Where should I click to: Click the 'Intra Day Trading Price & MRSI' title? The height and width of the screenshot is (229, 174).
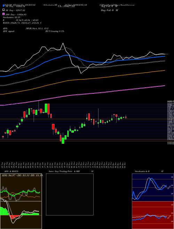[x=71, y=171]
